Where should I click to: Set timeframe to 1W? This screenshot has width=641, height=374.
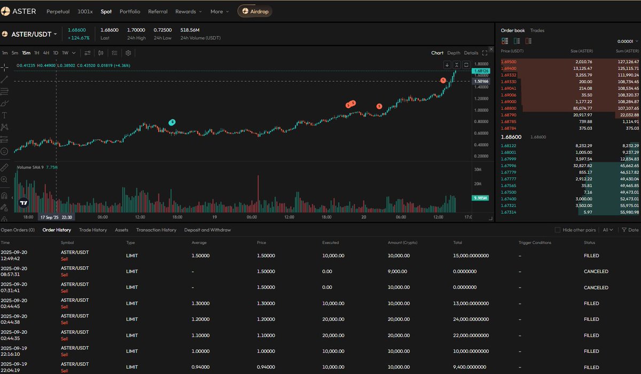pyautogui.click(x=65, y=53)
